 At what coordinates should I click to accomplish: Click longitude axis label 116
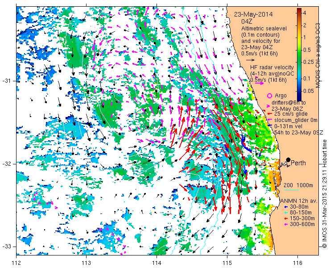[x=297, y=263]
